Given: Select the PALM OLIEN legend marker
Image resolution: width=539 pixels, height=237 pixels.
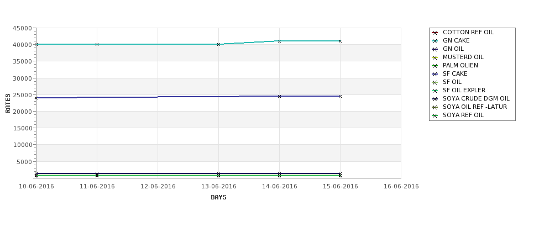Looking at the screenshot, I should pos(435,66).
